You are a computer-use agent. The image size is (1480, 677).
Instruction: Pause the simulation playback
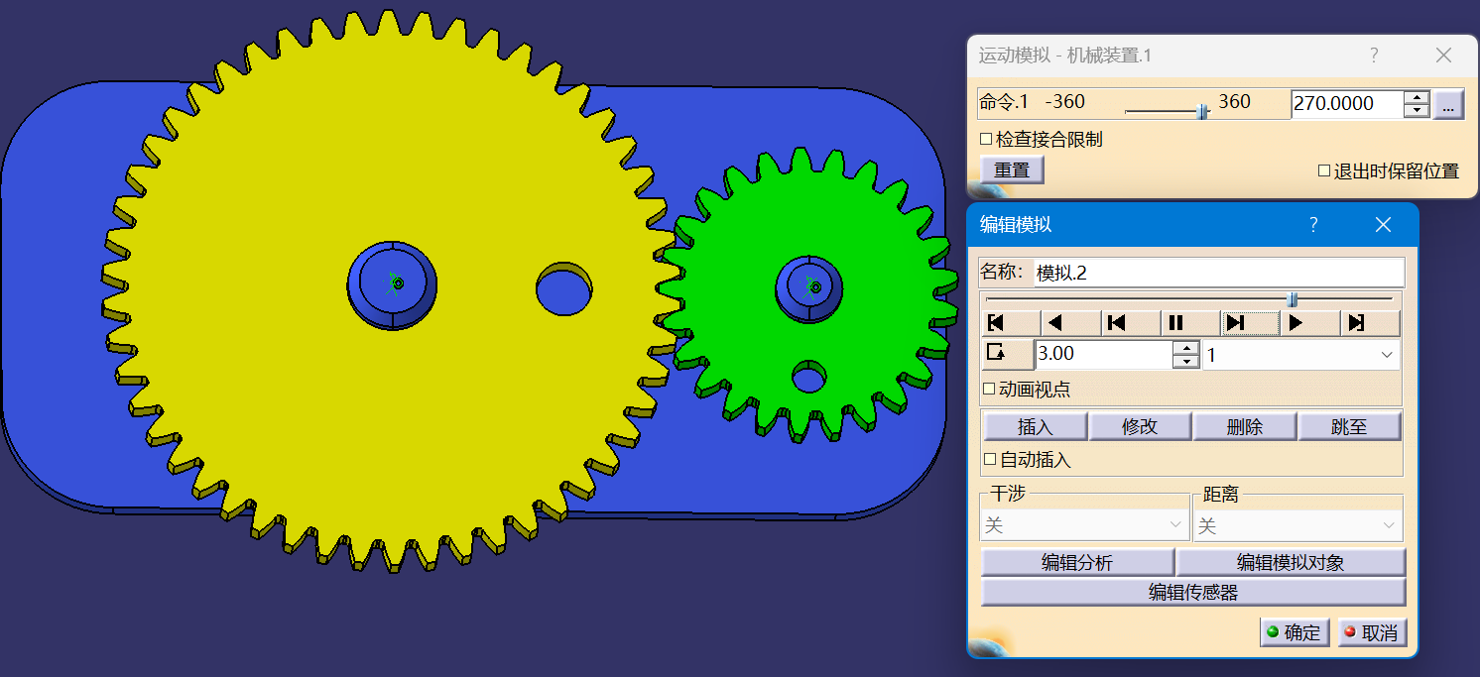pos(1175,323)
